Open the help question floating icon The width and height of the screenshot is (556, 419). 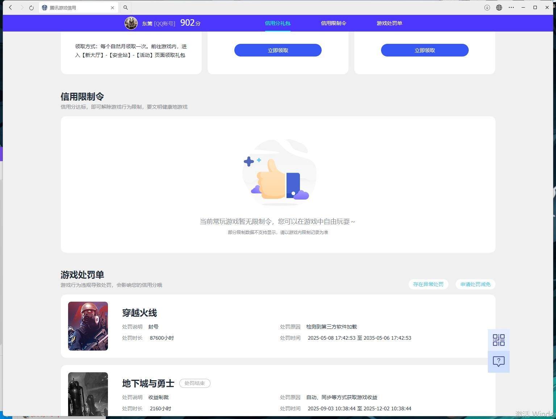pos(499,361)
